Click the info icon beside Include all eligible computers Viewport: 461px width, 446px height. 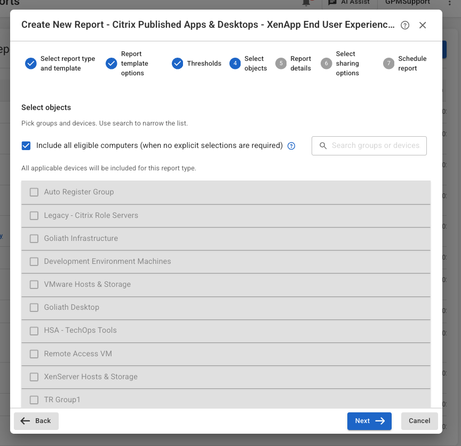[291, 146]
